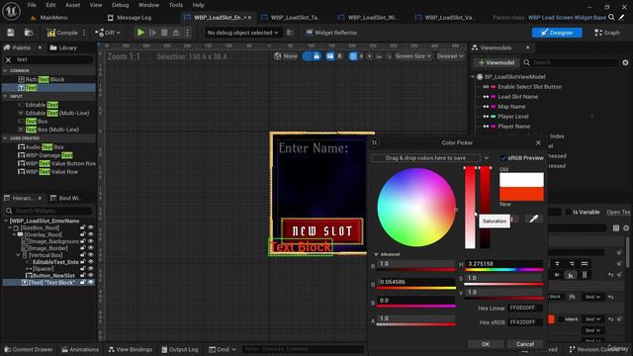Open the debug object selection dropdown
This screenshot has height=356, width=633.
point(242,33)
